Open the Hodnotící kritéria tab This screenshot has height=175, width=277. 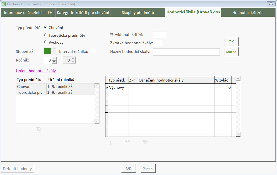coord(248,13)
